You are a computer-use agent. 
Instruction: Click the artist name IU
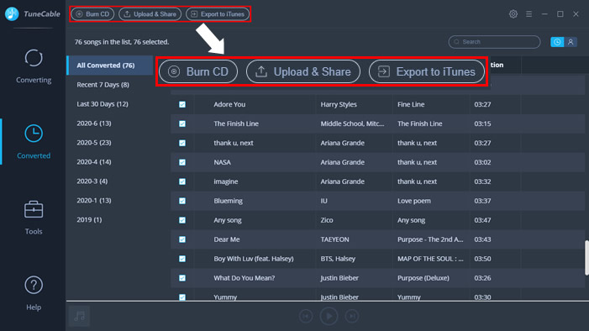(323, 201)
